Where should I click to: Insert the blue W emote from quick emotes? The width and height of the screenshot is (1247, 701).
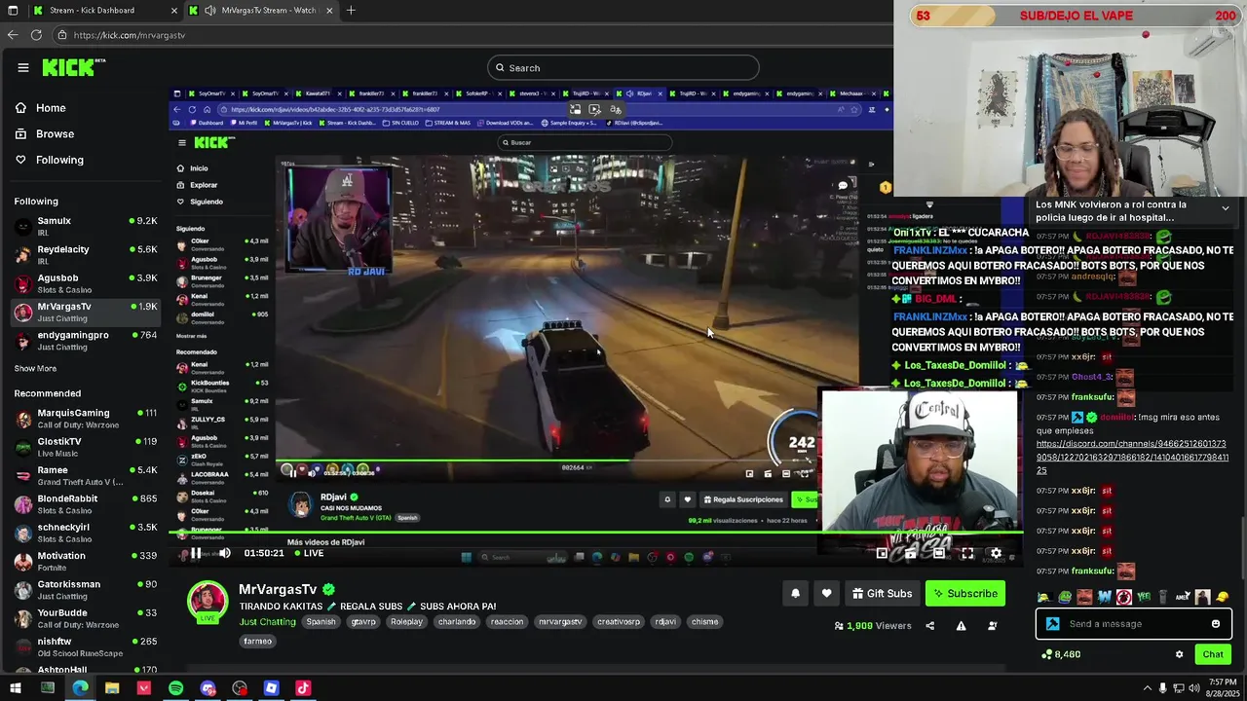[x=1104, y=597]
